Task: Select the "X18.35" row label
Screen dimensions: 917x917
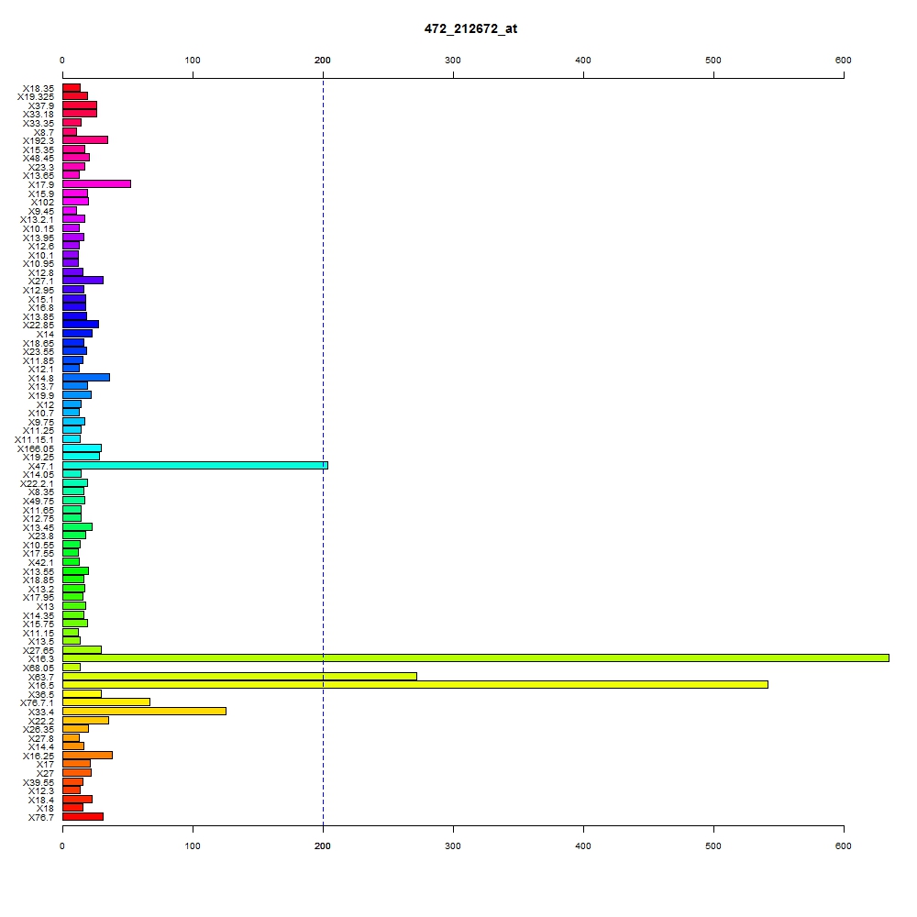Action: coord(38,88)
